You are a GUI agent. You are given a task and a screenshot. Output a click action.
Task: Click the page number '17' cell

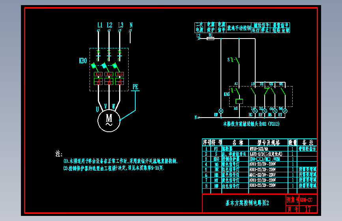pos(308,209)
